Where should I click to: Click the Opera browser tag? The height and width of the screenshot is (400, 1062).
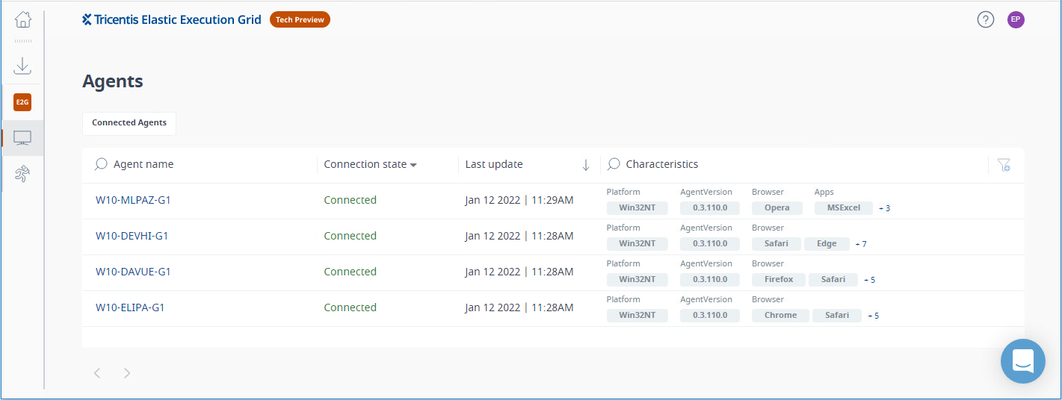(x=777, y=208)
